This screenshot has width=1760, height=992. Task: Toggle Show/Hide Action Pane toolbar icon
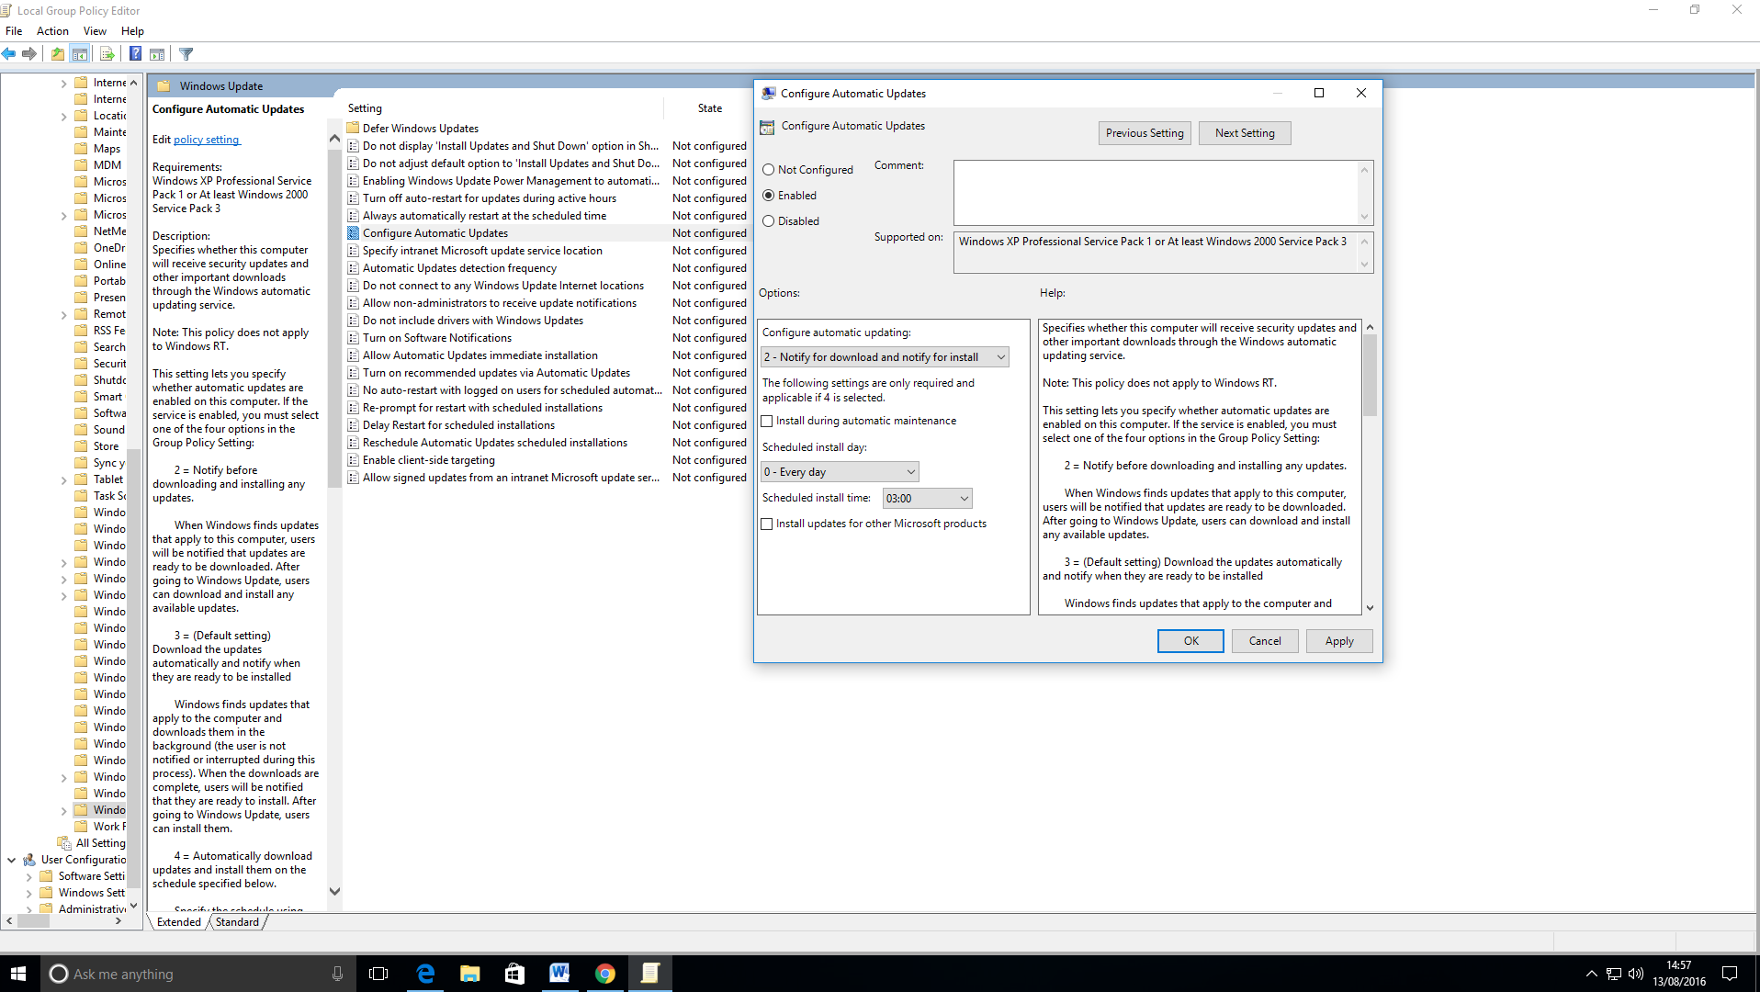[157, 54]
